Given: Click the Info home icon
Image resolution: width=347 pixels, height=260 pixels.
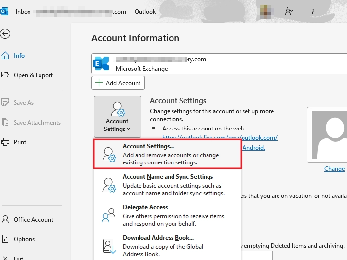Looking at the screenshot, I should [5, 56].
